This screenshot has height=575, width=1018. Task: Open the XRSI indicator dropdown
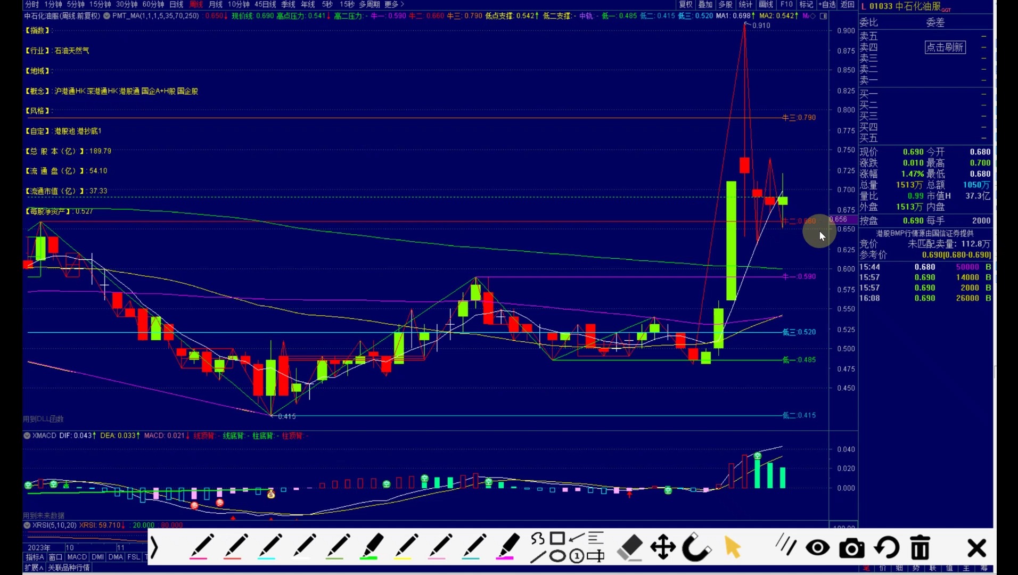pos(27,525)
